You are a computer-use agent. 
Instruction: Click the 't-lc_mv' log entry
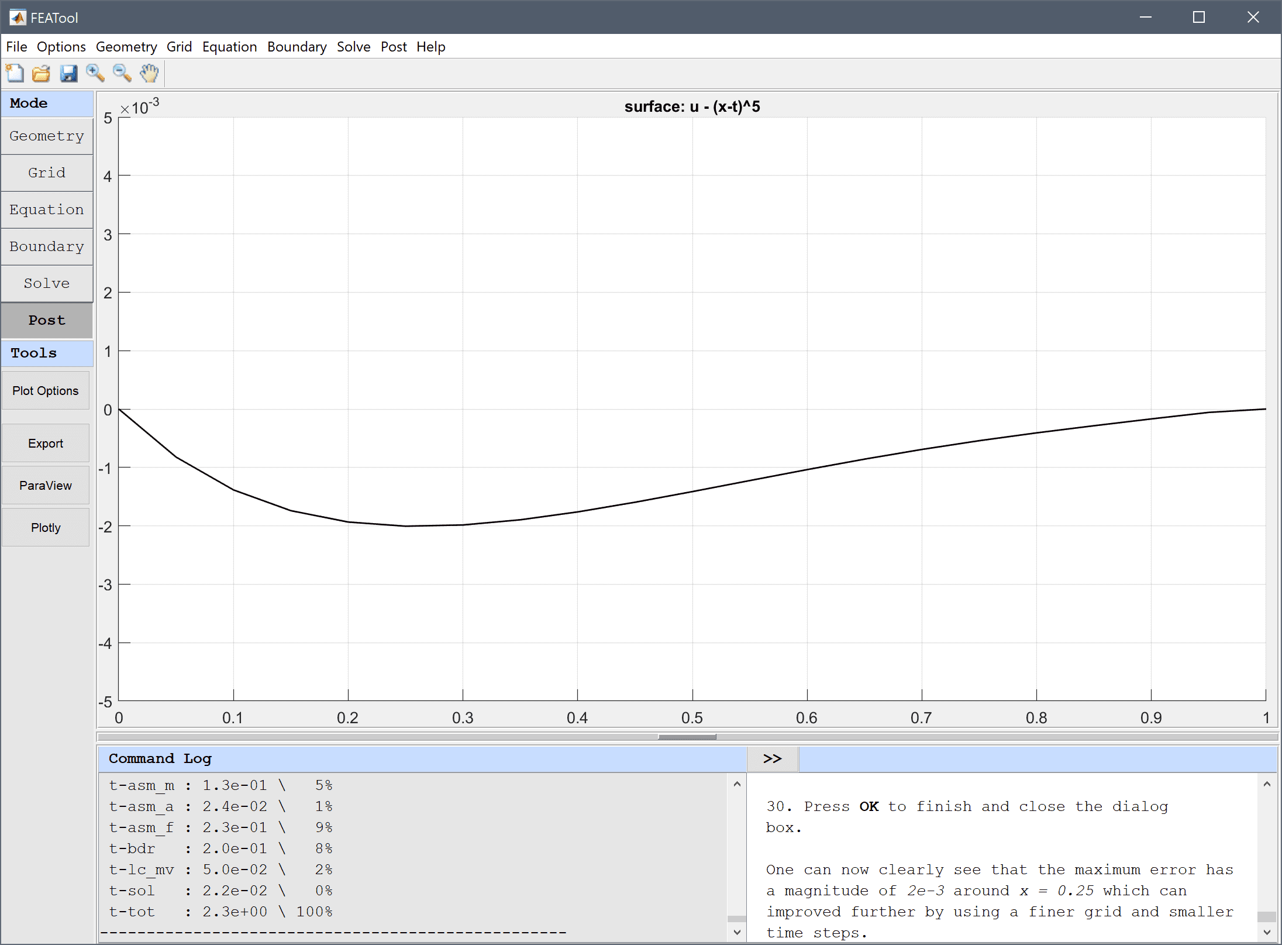tap(220, 870)
